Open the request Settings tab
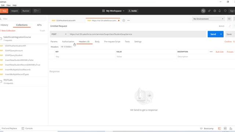 pyautogui.click(x=138, y=41)
